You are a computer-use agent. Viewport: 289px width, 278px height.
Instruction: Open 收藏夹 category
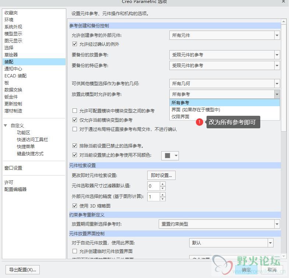point(11,13)
